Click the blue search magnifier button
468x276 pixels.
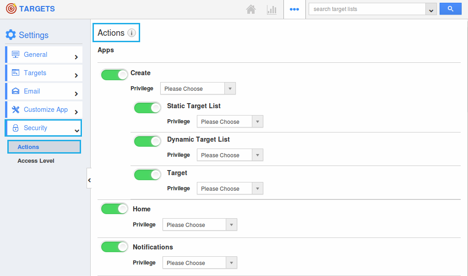[450, 9]
